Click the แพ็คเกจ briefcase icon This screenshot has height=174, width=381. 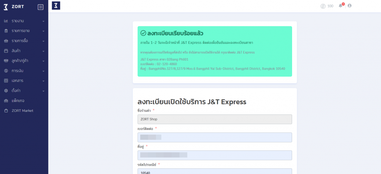pyautogui.click(x=6, y=100)
